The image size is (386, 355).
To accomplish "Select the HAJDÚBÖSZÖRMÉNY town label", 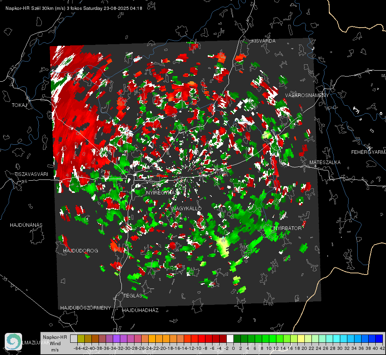I will tap(86, 308).
